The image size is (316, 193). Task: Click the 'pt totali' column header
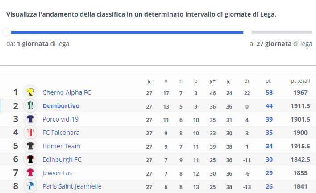(x=300, y=81)
